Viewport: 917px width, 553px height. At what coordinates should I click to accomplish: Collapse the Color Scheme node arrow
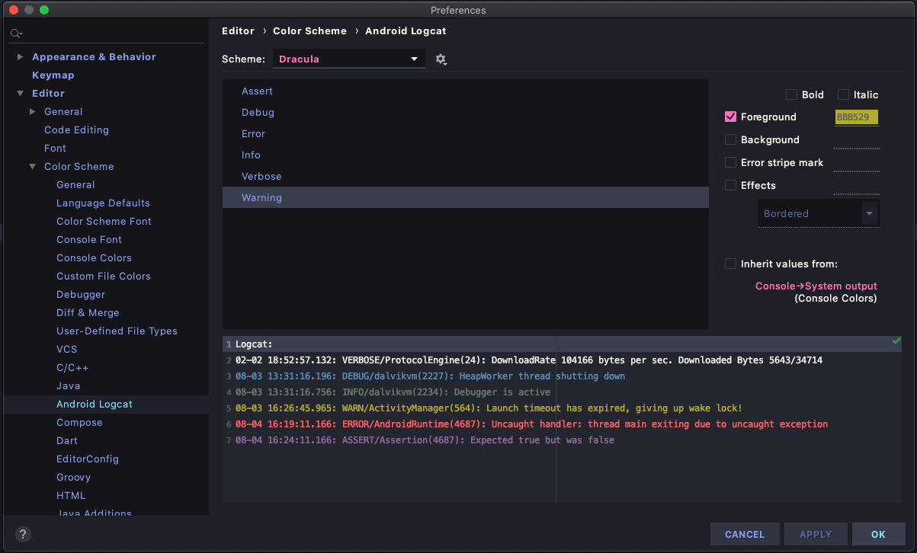point(33,167)
